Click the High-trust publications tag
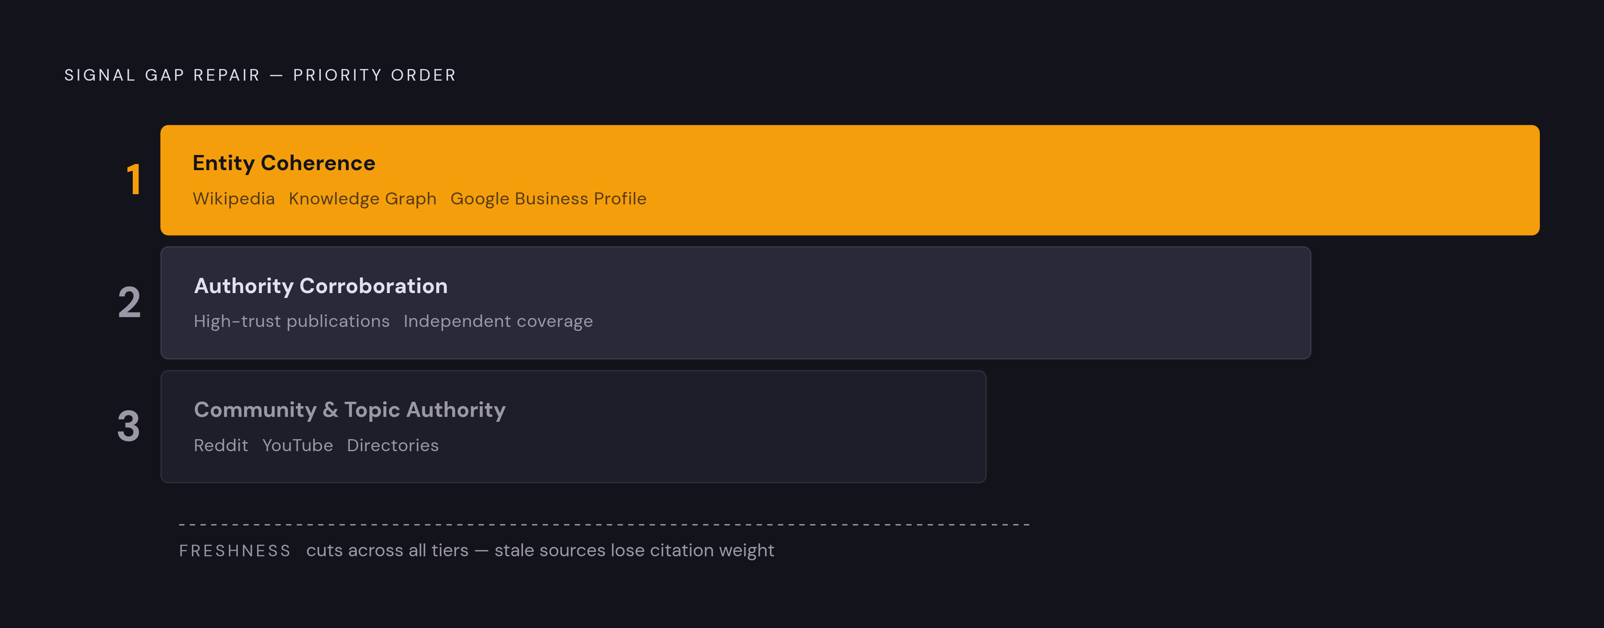 coord(291,321)
